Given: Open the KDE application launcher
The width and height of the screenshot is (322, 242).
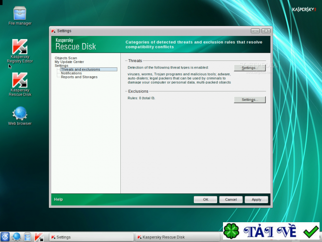Looking at the screenshot, I should coord(6,237).
